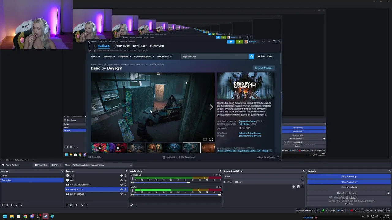Open Steam's Arkadaşlar menu
392x220 pixels.
pyautogui.click(x=113, y=42)
